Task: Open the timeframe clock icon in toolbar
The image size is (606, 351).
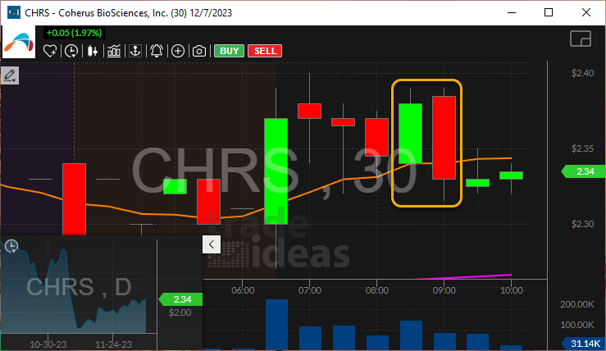Action: click(x=71, y=51)
